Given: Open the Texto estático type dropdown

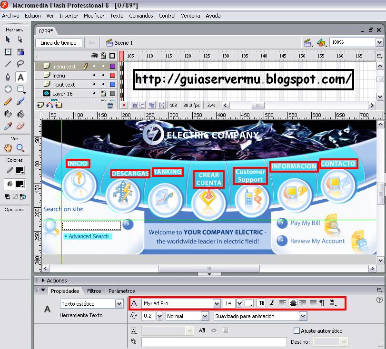Looking at the screenshot, I should coord(119,304).
